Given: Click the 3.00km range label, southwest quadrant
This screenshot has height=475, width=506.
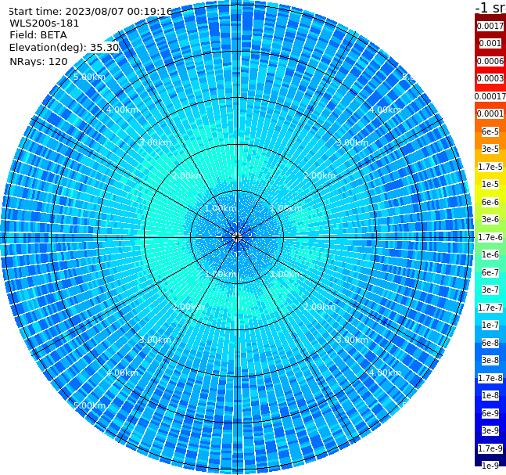Looking at the screenshot, I should (x=155, y=340).
